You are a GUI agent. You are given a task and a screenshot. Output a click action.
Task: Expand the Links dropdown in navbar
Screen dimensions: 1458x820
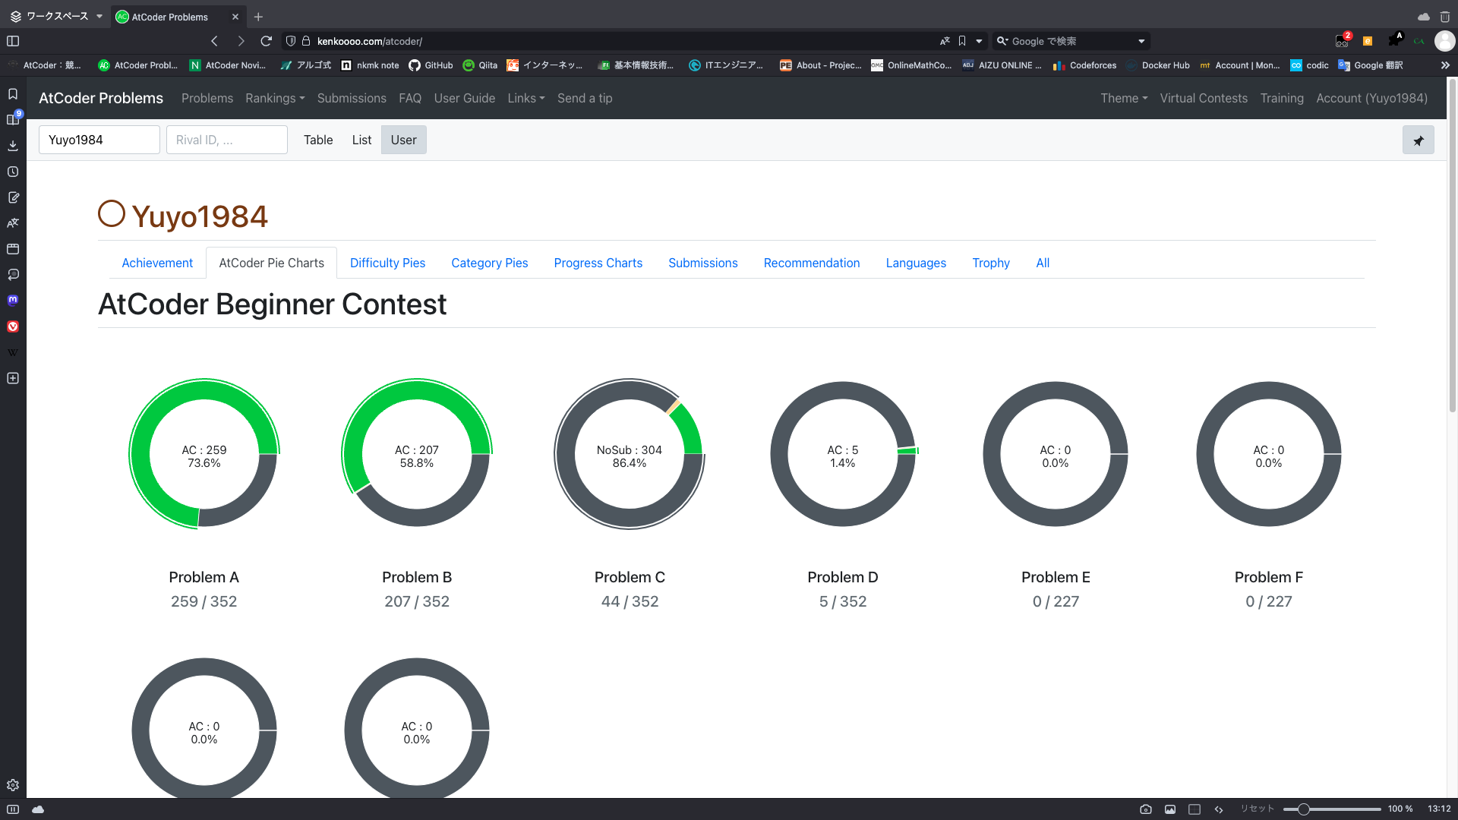pyautogui.click(x=525, y=98)
